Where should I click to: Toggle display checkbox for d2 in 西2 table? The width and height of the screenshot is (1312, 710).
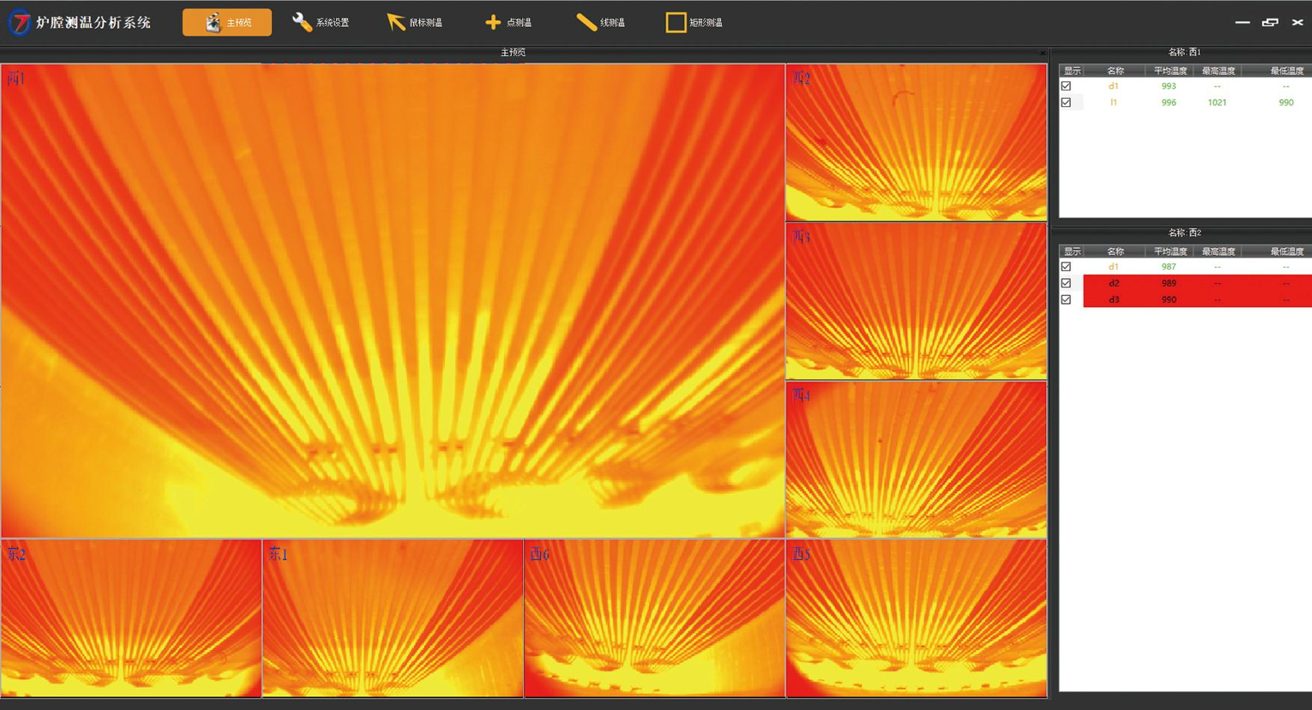coord(1066,283)
